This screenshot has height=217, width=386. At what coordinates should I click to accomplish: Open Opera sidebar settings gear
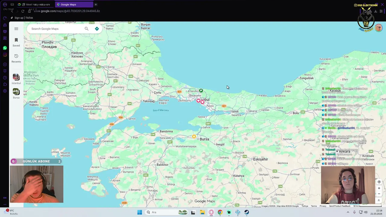(5, 91)
